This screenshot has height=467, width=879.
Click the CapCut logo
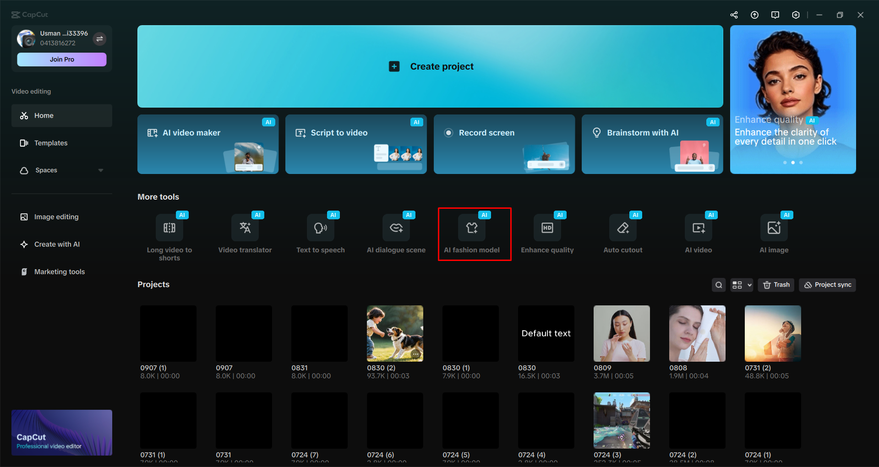pos(30,15)
